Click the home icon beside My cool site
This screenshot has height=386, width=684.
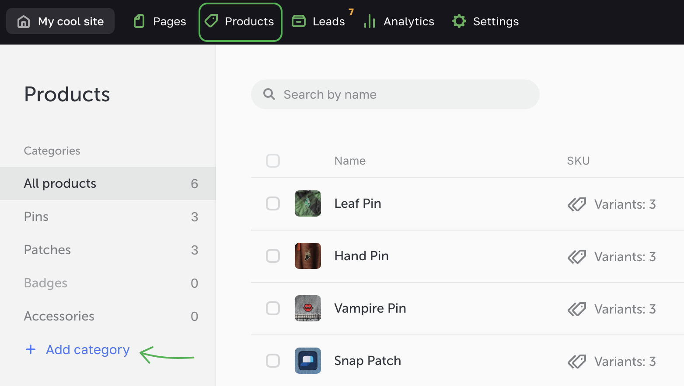pyautogui.click(x=24, y=21)
